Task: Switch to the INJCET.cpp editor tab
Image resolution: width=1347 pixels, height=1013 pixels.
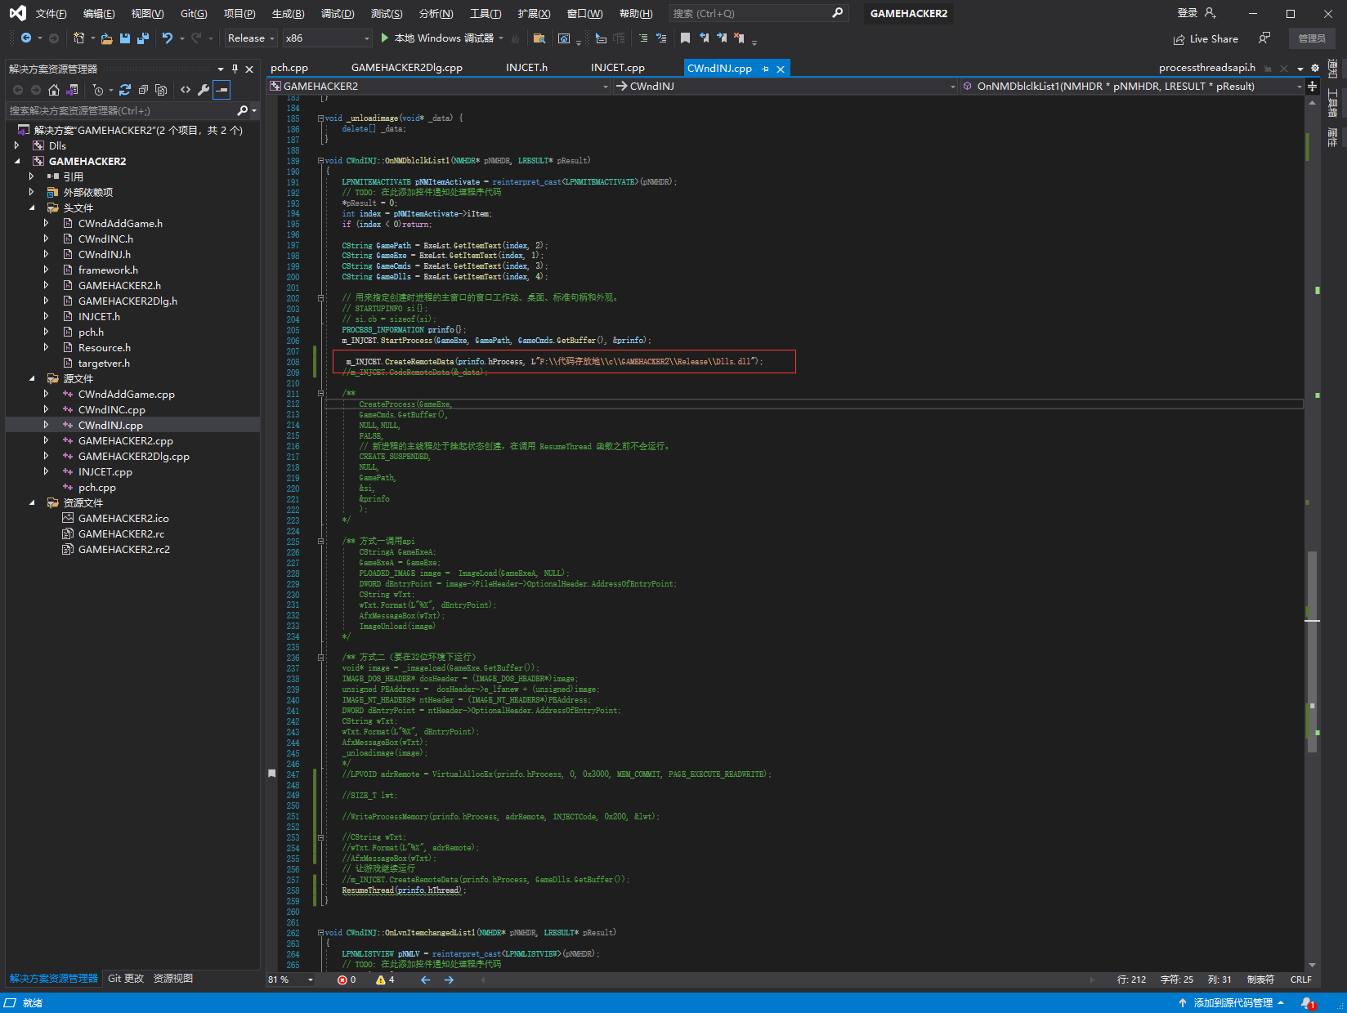Action: click(x=618, y=68)
